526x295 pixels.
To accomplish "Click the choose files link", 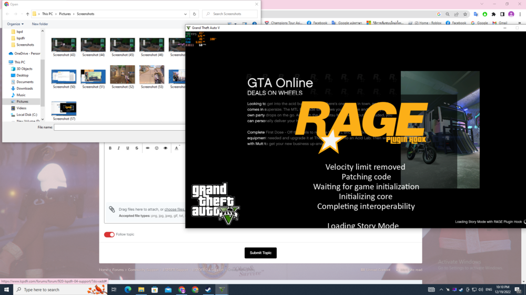I will coord(174,209).
